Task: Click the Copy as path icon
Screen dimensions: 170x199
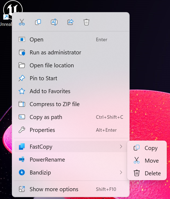Action: tap(22, 117)
